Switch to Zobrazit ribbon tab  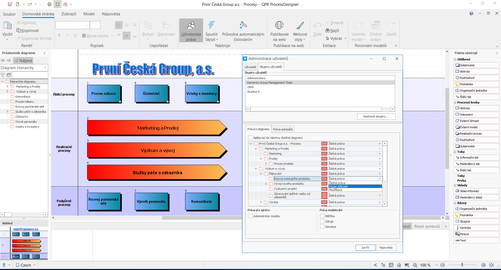pyautogui.click(x=69, y=14)
